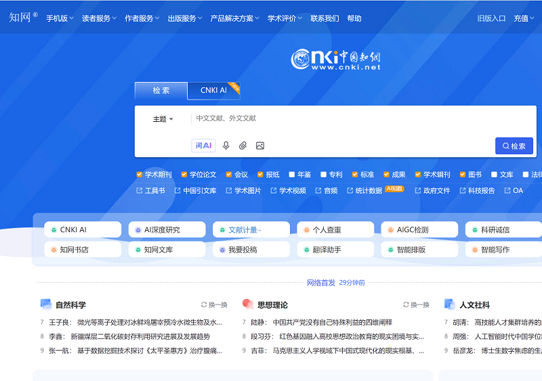Uncheck the 图书 checkbox
The height and width of the screenshot is (381, 542).
[463, 175]
